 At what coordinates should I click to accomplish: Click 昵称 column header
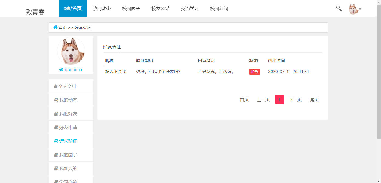coord(109,61)
